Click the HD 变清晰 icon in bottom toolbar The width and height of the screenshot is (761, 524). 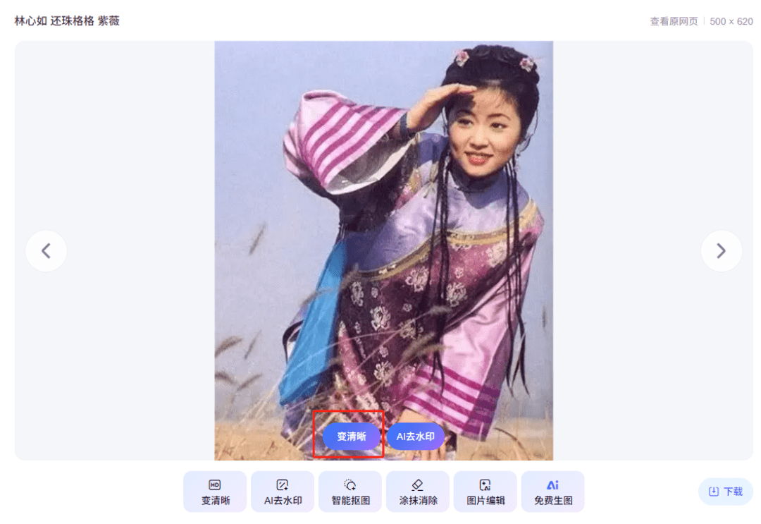coord(214,485)
